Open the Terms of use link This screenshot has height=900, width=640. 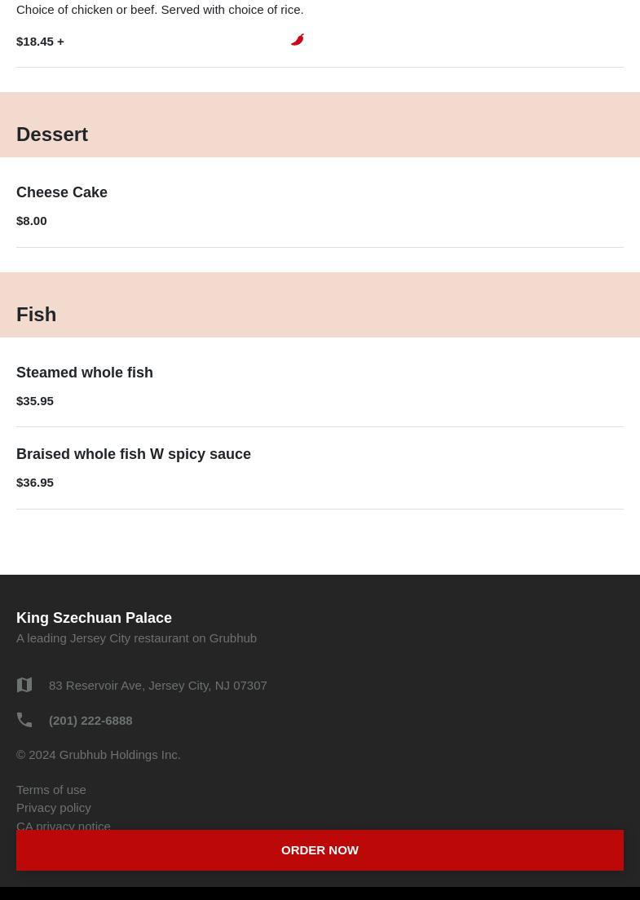[51, 789]
